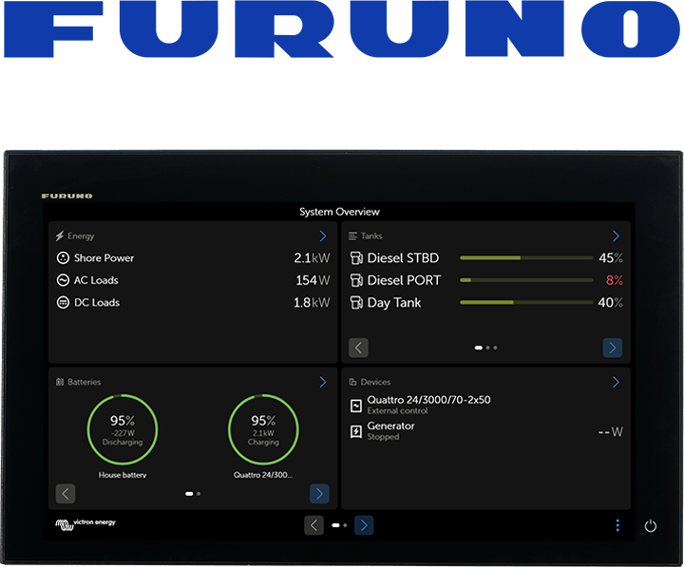Go to previous tanks page
Image resolution: width=684 pixels, height=567 pixels.
[x=358, y=348]
